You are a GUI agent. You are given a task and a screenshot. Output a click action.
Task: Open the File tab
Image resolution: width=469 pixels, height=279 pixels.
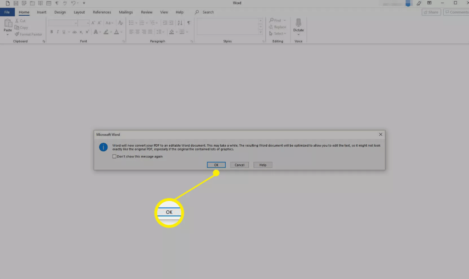[7, 12]
